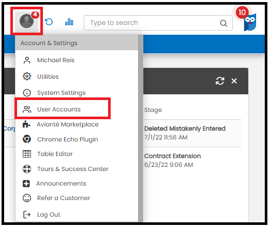Click the Stage column header

(x=153, y=110)
